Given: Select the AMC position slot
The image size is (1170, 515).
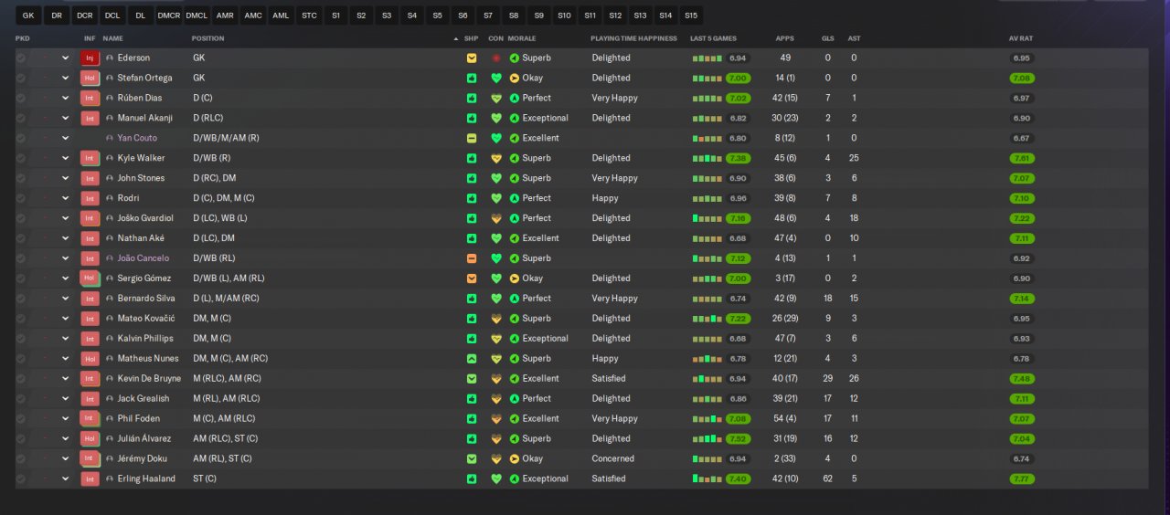Looking at the screenshot, I should coord(253,16).
